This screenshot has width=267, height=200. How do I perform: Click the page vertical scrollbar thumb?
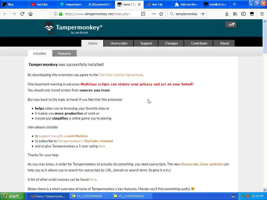click(265, 39)
